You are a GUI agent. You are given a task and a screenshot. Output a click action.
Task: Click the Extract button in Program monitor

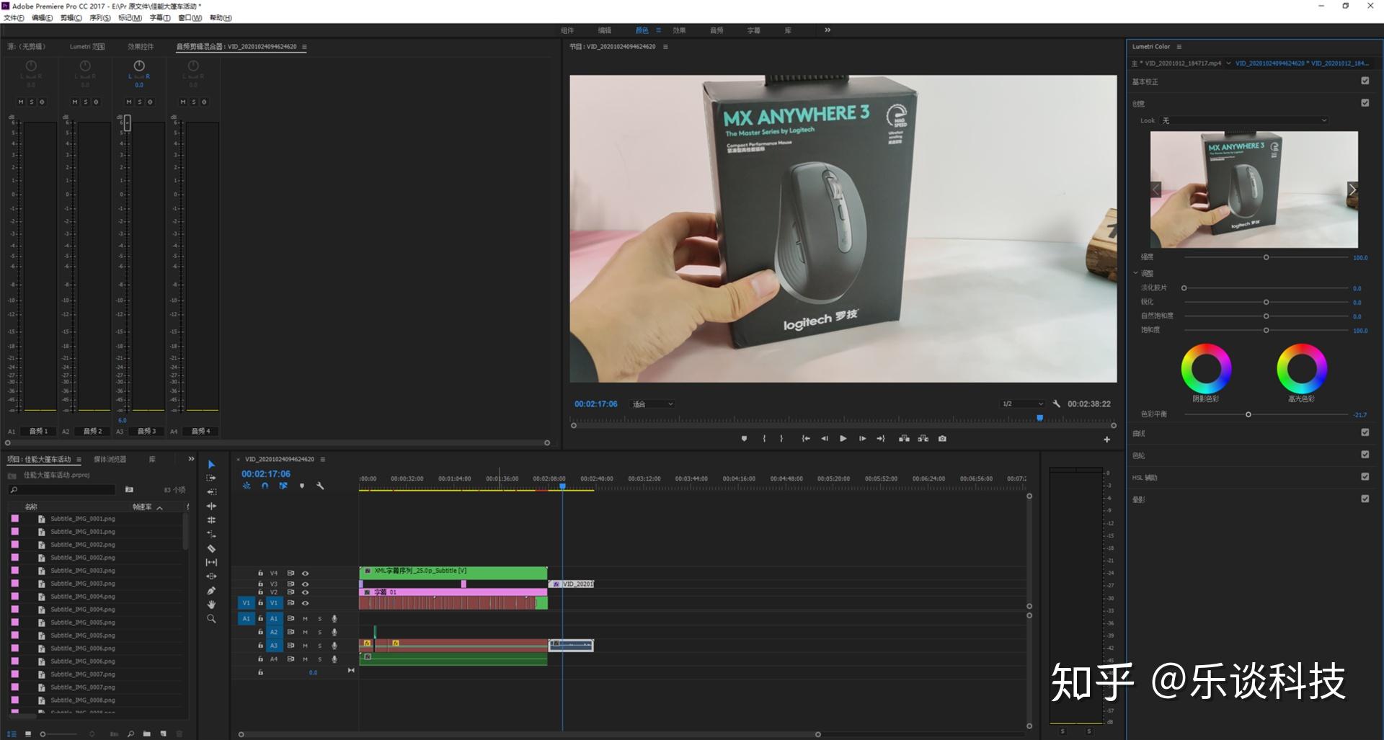923,439
